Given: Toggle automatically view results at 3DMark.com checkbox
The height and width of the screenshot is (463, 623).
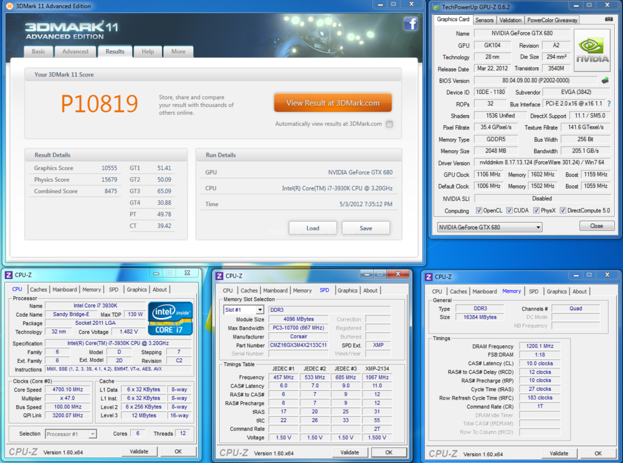Looking at the screenshot, I should [x=389, y=124].
